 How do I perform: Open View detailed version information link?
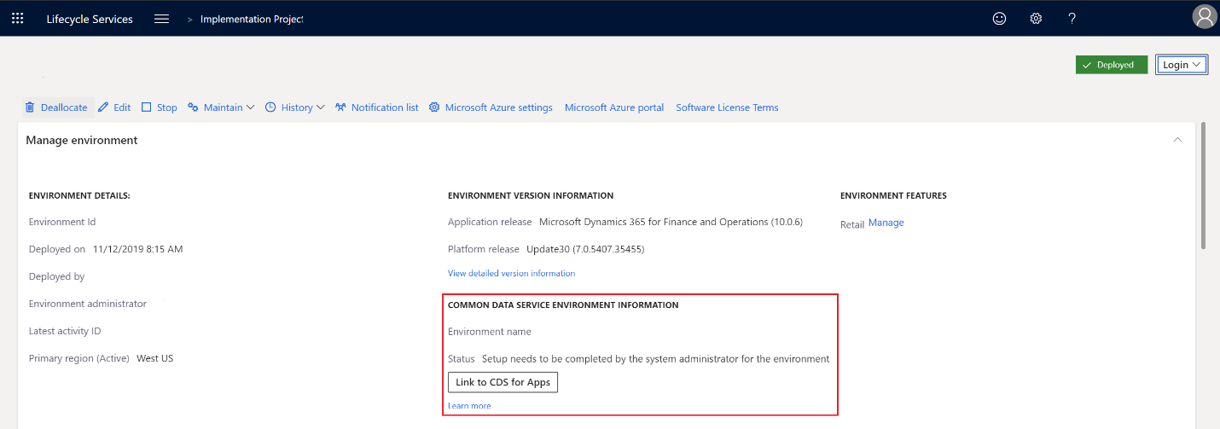point(511,273)
